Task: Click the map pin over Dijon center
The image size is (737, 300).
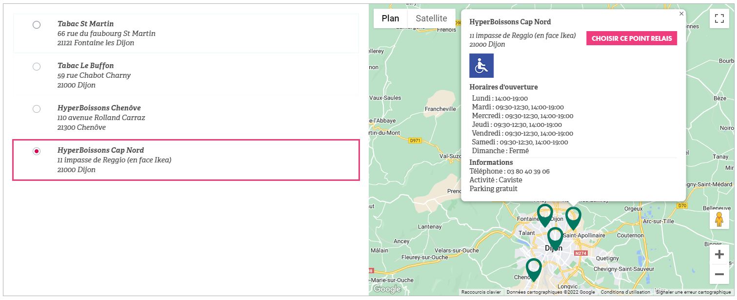Action: click(x=555, y=237)
